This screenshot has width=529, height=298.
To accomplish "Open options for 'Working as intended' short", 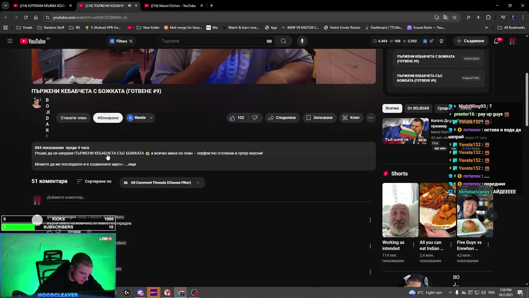I will (413, 245).
